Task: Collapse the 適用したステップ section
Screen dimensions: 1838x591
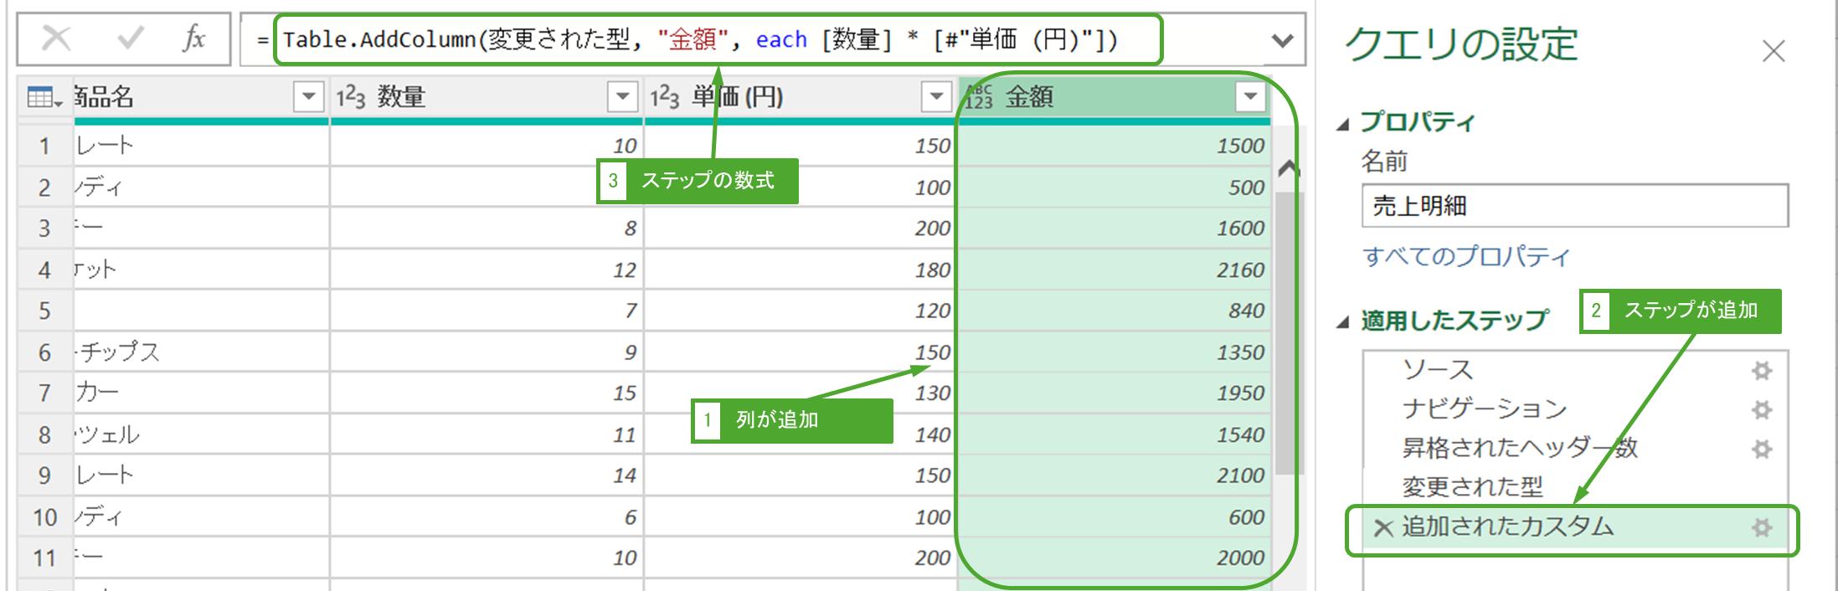Action: (x=1343, y=322)
